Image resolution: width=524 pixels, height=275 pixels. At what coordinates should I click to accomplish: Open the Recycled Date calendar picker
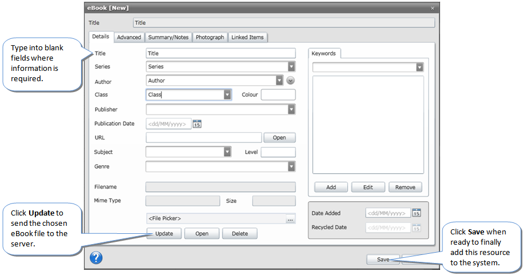click(417, 228)
